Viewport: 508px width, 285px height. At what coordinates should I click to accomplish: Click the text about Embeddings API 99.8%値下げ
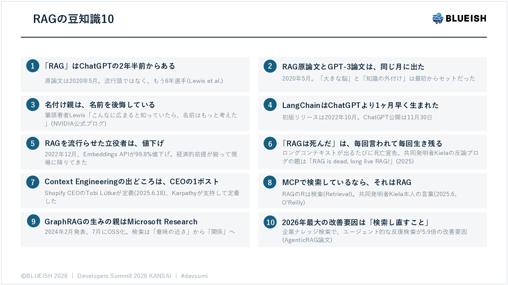click(141, 158)
